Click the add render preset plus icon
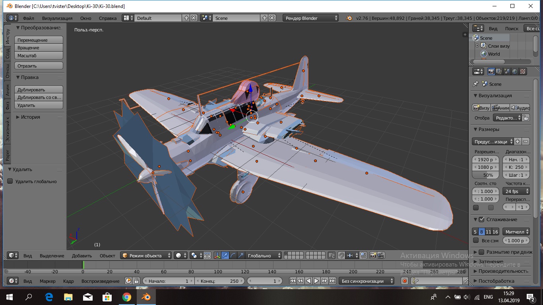This screenshot has height=305, width=543. click(x=518, y=141)
